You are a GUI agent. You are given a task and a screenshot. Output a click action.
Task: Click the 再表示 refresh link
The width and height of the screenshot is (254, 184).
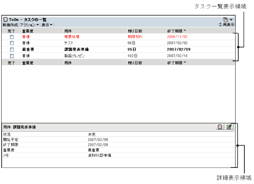coord(228,25)
